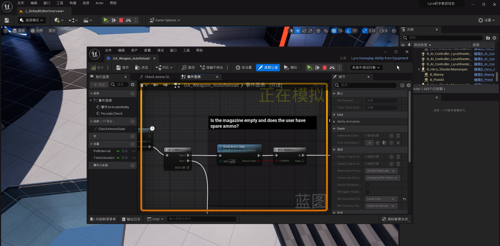Toggle viewport rotation snap angle button
Screen dimensions: 500x246
pos(348,31)
